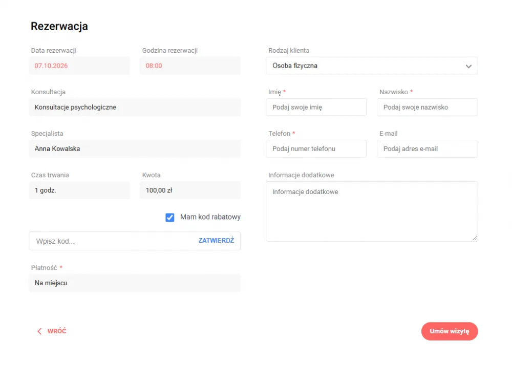
Task: Click the Anna Kowalska specialist field
Action: coord(135,149)
